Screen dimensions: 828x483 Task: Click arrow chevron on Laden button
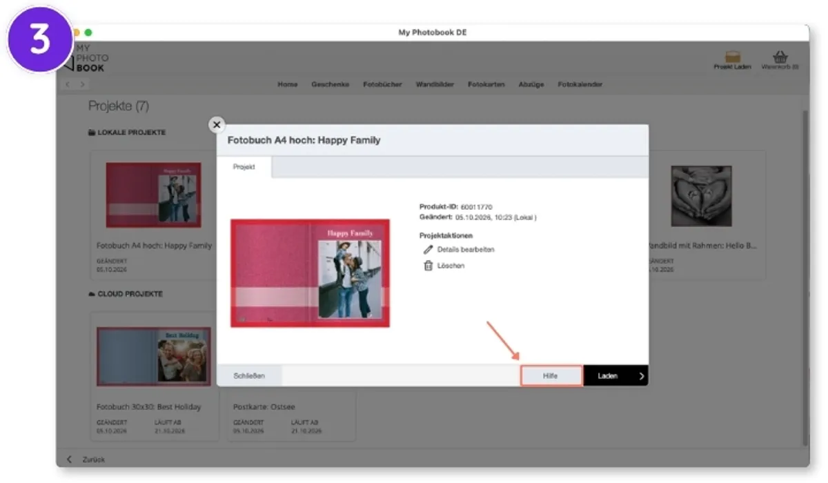[641, 376]
